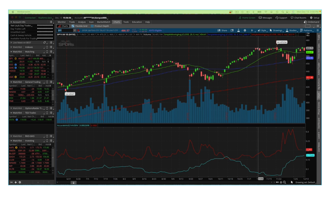This screenshot has width=331, height=198.
Task: Switch to the Analyze tab
Action: [x=82, y=22]
